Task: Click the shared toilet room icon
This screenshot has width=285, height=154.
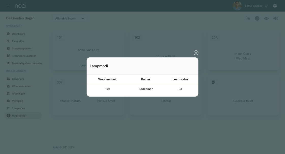Action: 213,82
